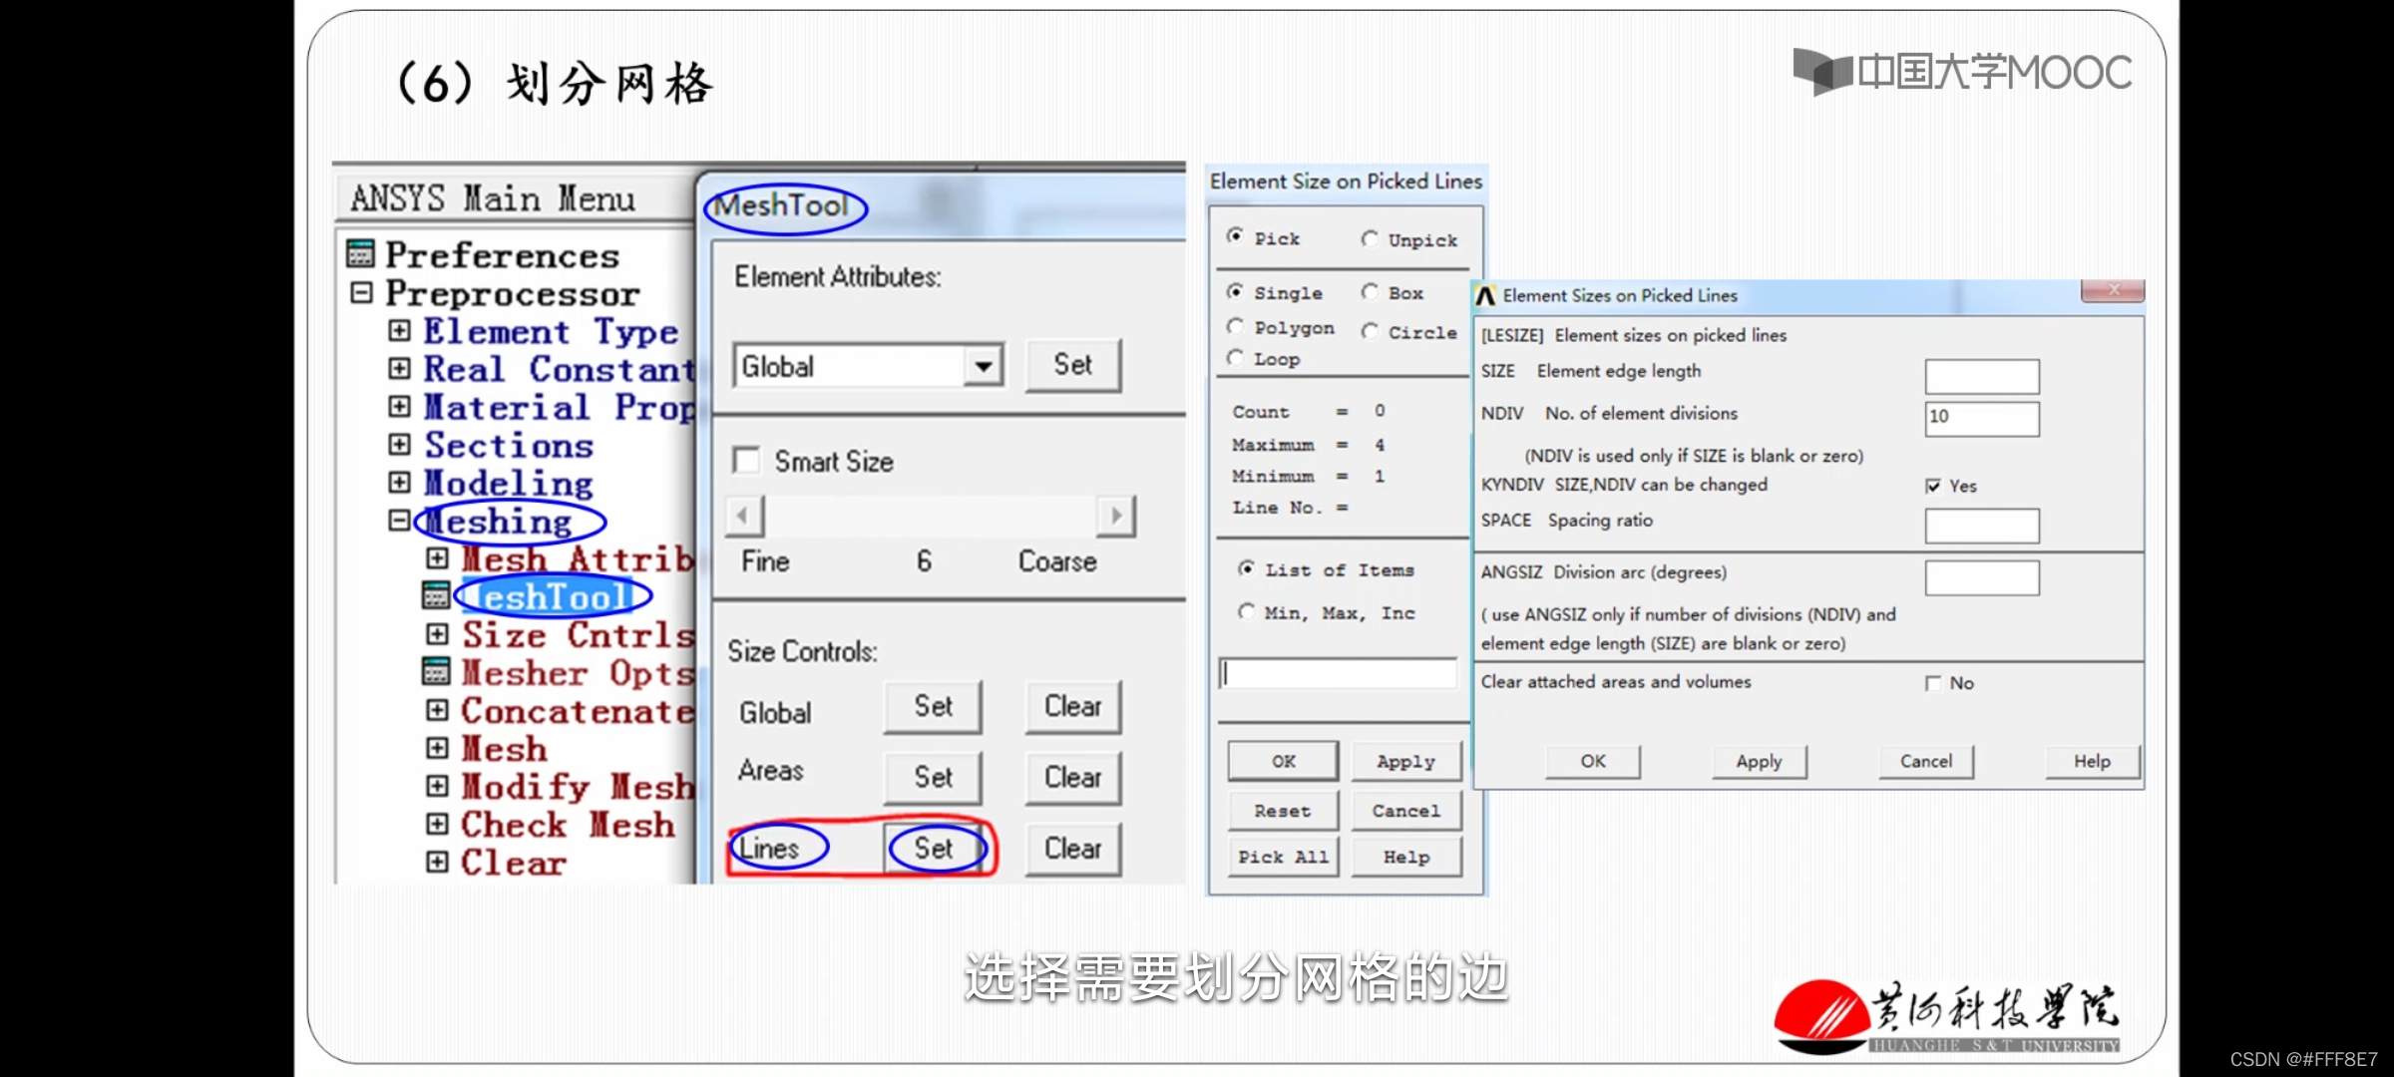Click the MeshTool dialog icon in tree
This screenshot has height=1077, width=2394.
(x=436, y=596)
